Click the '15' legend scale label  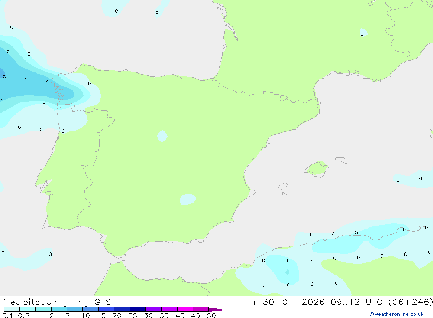click(101, 315)
